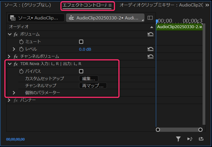Toggle the fx badge on TDR Nova
The height and width of the screenshot is (147, 212).
pos(16,64)
